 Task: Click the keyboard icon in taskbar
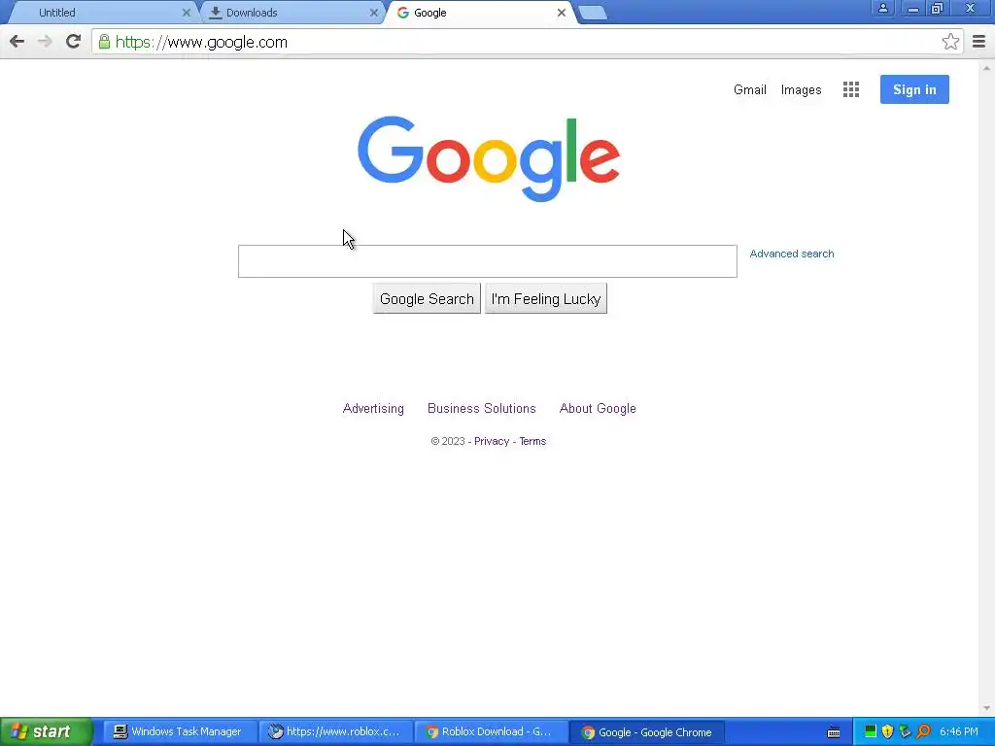coord(834,732)
